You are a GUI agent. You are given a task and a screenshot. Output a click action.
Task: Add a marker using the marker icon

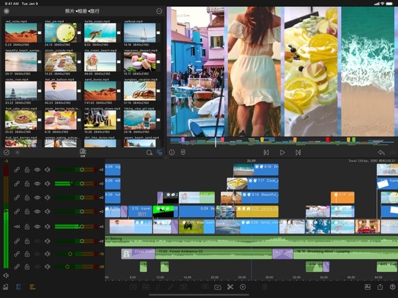(183, 152)
